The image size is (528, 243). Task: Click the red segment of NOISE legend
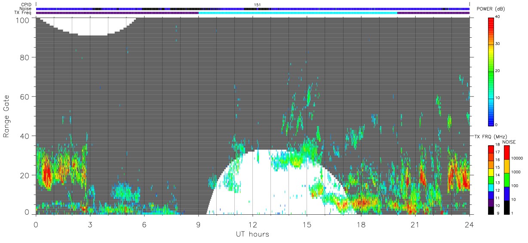507,152
